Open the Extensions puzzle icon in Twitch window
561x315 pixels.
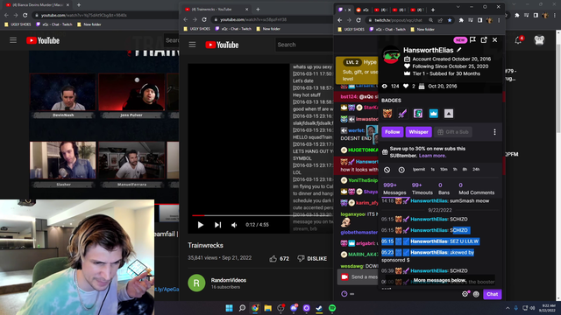pos(461,20)
